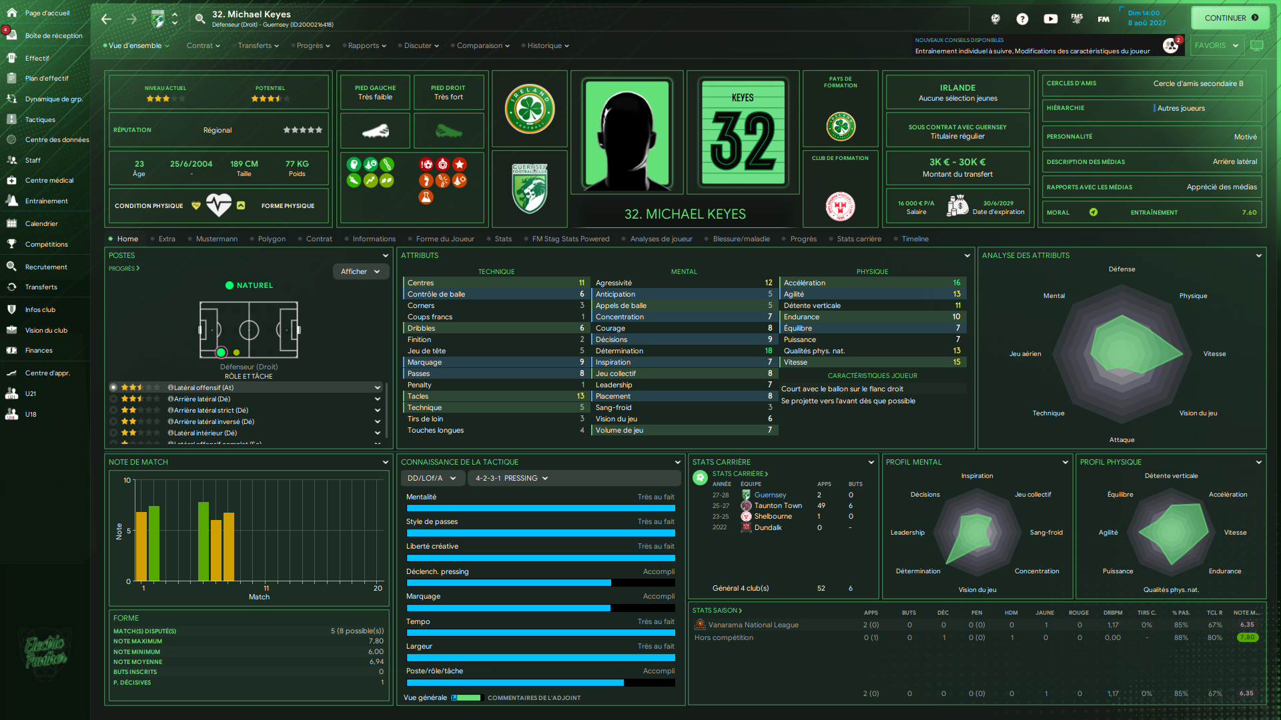Open the 4-2-3-1 Pressing tactic dropdown

tap(512, 478)
